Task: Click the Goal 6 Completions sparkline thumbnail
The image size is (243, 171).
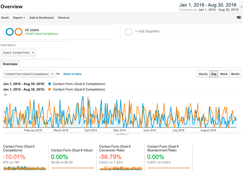Action: click(x=25, y=168)
